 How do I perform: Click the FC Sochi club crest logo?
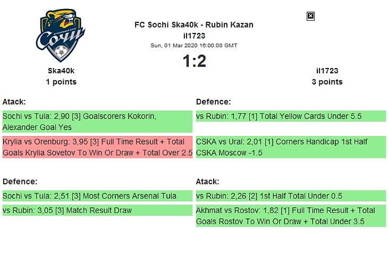[61, 36]
